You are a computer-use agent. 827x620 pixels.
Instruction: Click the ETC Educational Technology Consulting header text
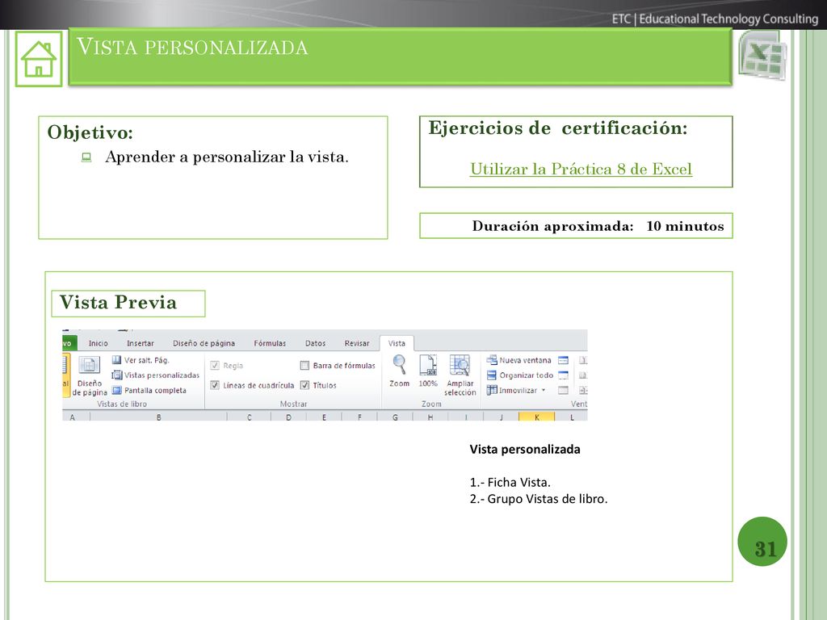[x=716, y=19]
